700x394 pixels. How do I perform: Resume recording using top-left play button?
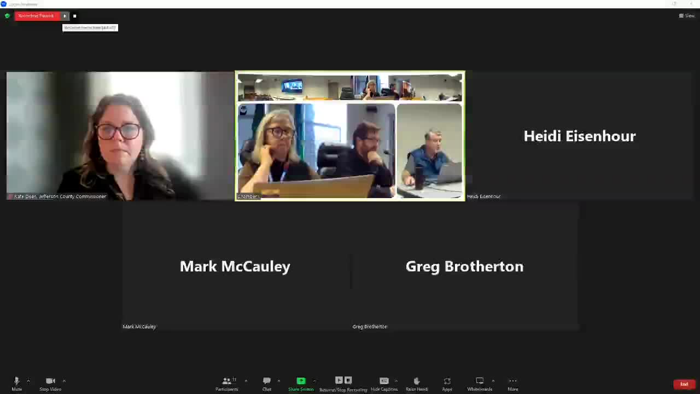click(65, 16)
